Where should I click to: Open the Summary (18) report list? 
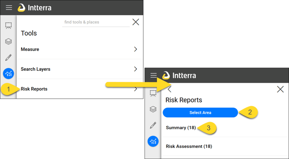(x=181, y=128)
